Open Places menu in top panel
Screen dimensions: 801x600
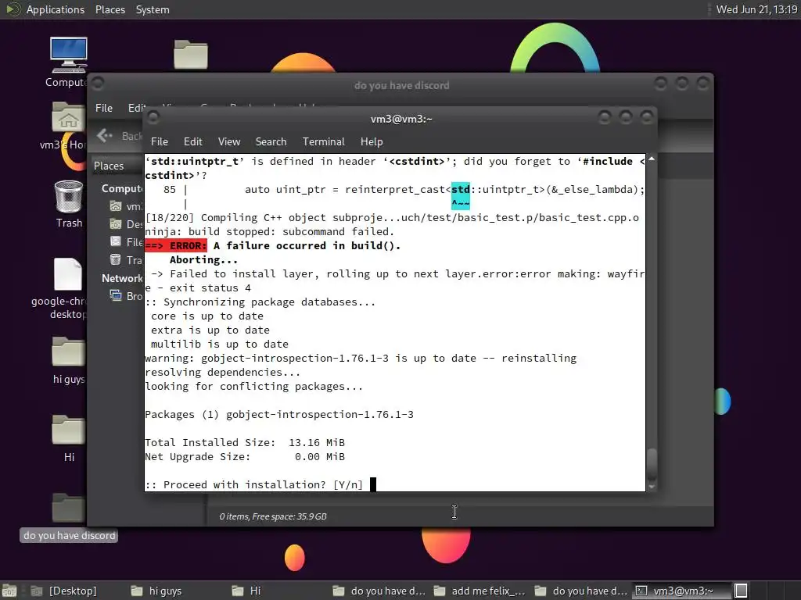click(110, 9)
